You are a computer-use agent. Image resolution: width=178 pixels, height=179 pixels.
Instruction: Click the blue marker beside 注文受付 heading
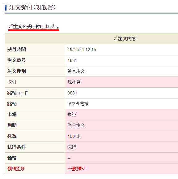click(6, 7)
